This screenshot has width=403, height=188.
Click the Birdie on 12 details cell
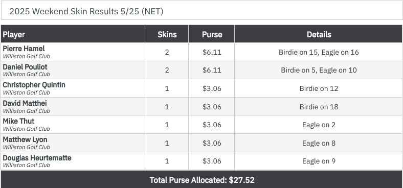[x=319, y=88]
